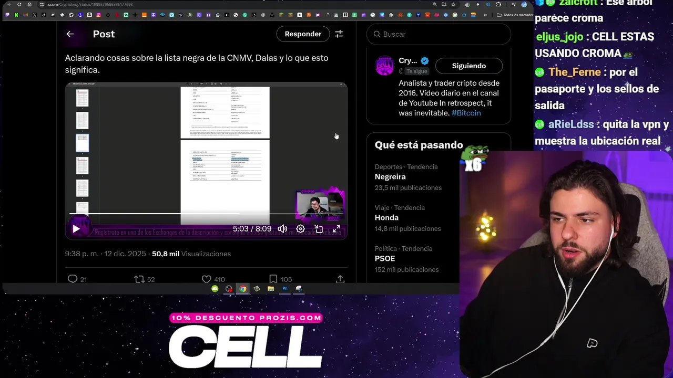Click the Responder button
This screenshot has width=673, height=378.
(x=303, y=34)
